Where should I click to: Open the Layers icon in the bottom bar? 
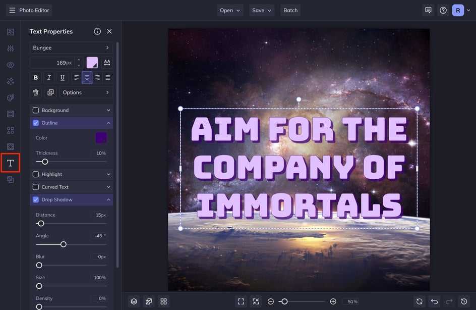(x=134, y=301)
